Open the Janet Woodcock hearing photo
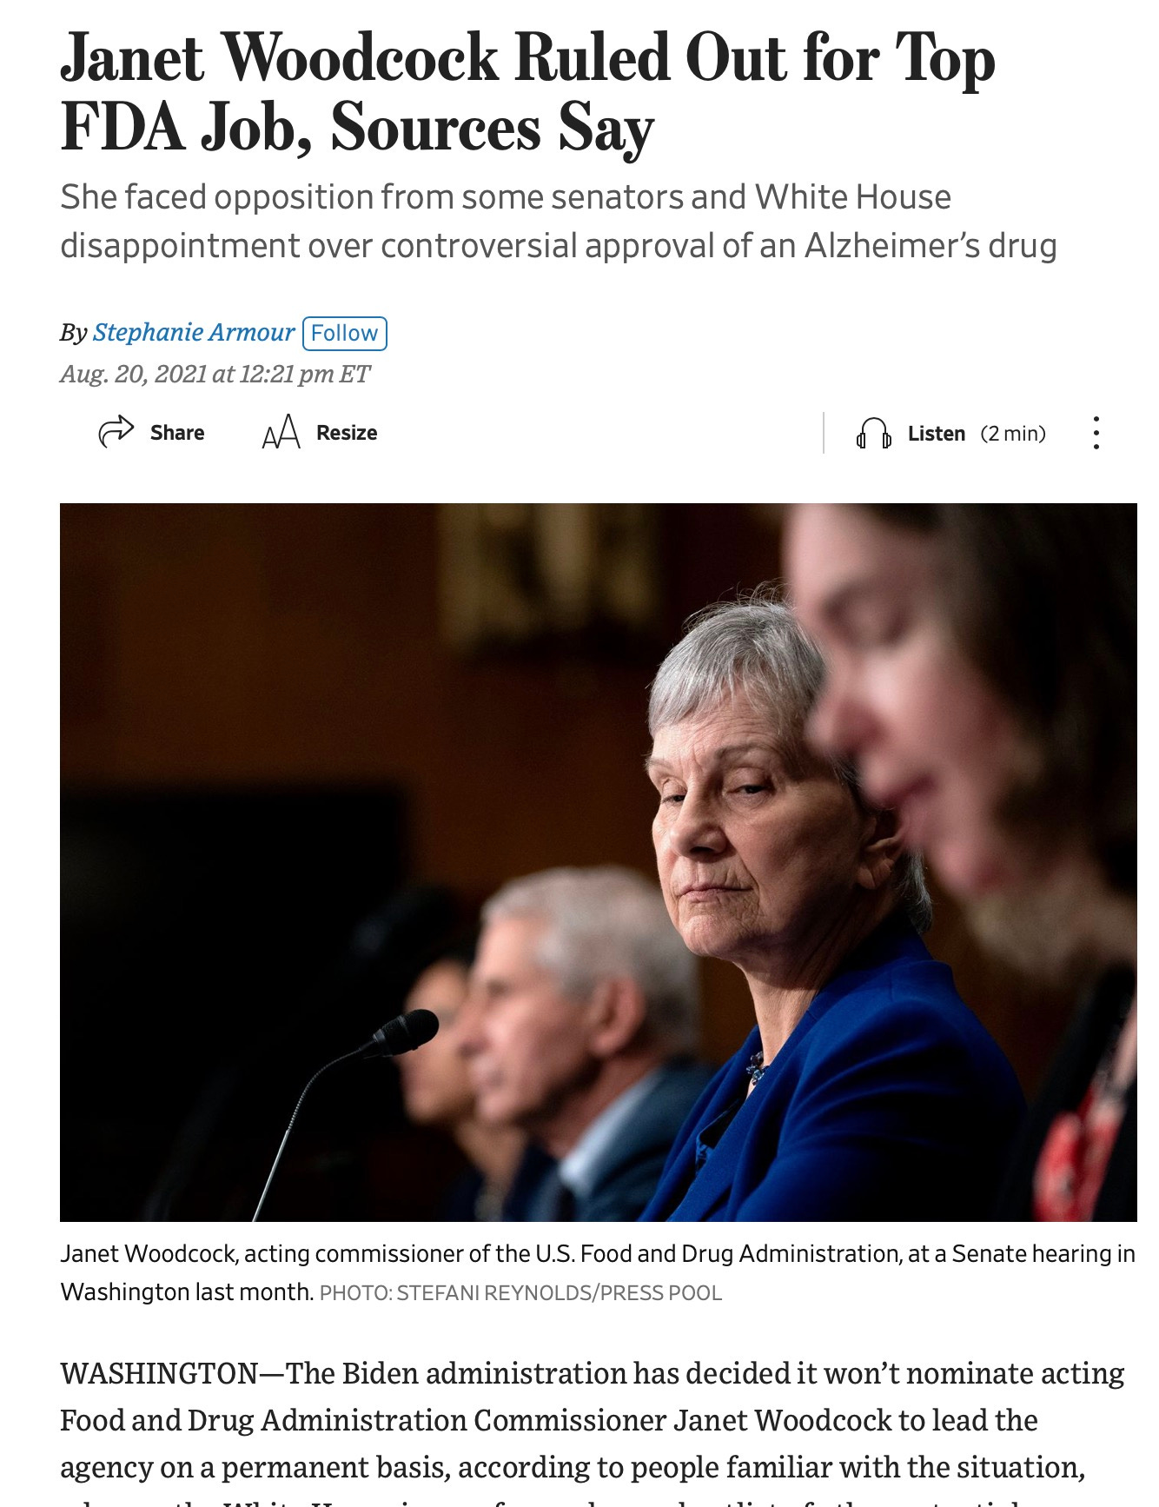Screen dimensions: 1159x1507 coord(598,862)
